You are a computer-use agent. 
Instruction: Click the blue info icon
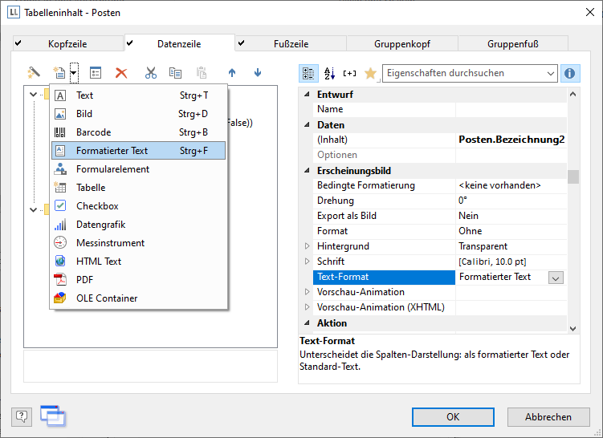click(x=570, y=73)
